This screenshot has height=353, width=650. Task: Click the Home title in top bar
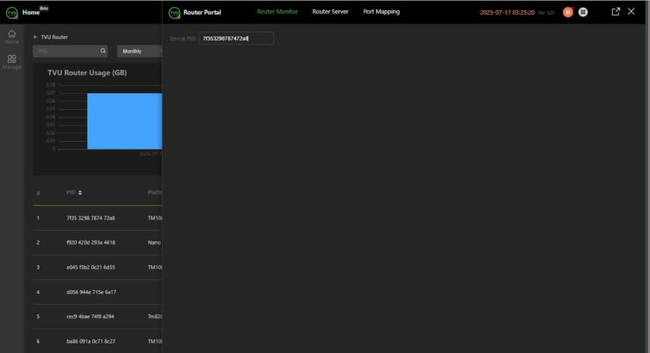pos(31,13)
